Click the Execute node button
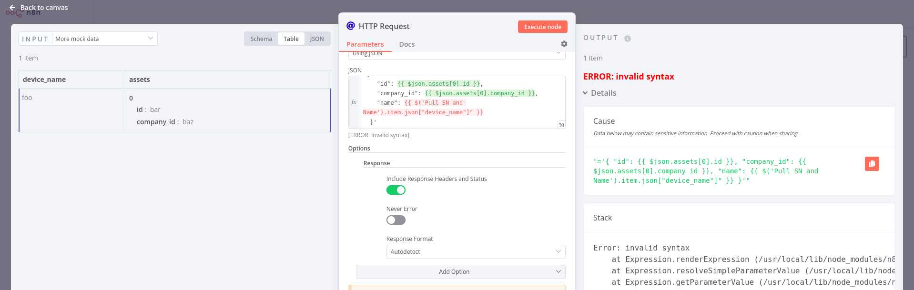914x290 pixels. [x=542, y=27]
